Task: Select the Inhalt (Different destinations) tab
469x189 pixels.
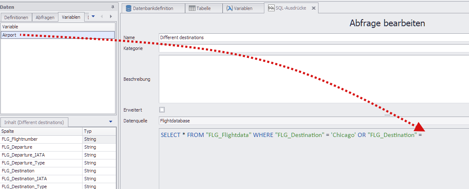Action: click(34, 122)
